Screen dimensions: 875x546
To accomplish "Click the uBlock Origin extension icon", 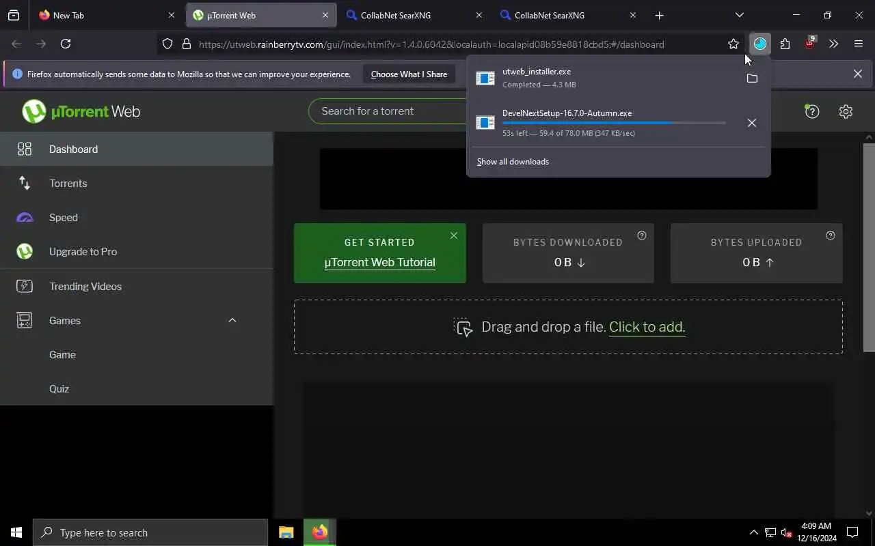I will 810,44.
